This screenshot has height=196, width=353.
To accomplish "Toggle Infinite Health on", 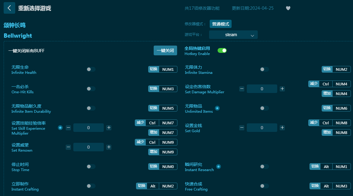I will [91, 69].
